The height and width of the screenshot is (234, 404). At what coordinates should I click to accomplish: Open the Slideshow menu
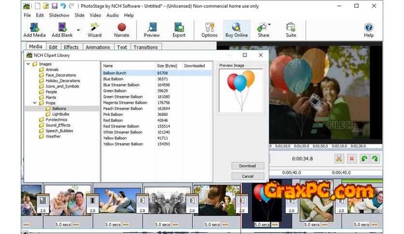(x=59, y=15)
